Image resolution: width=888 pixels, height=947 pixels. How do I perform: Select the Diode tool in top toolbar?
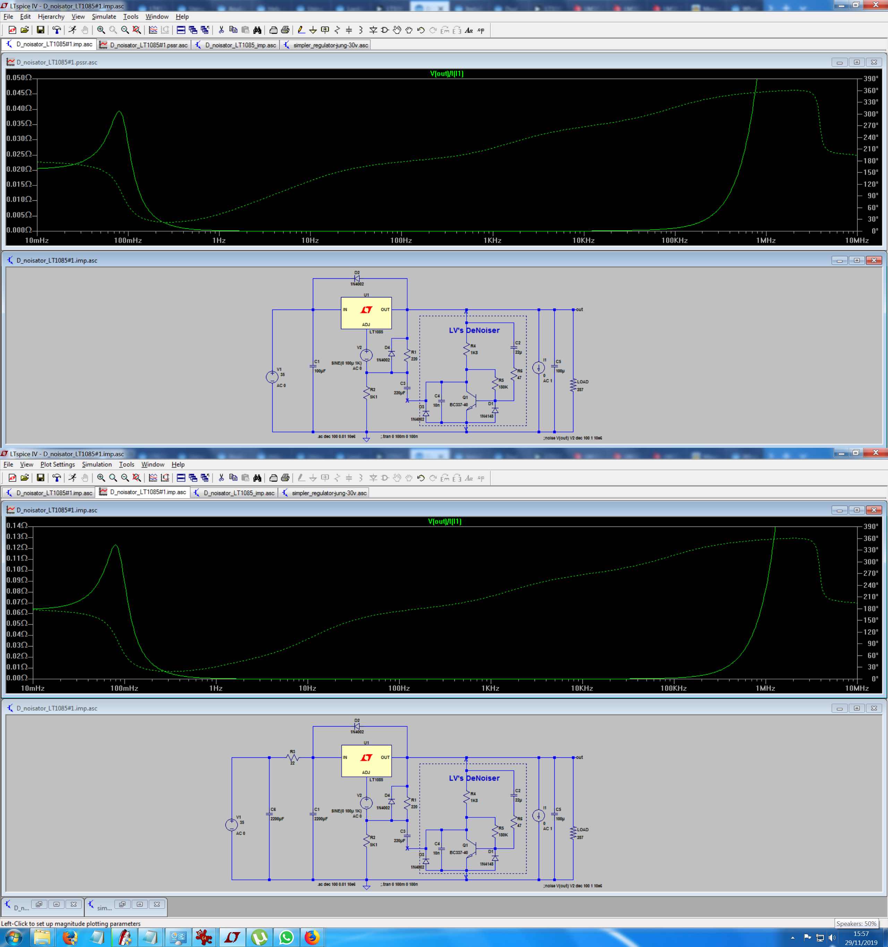pyautogui.click(x=373, y=30)
